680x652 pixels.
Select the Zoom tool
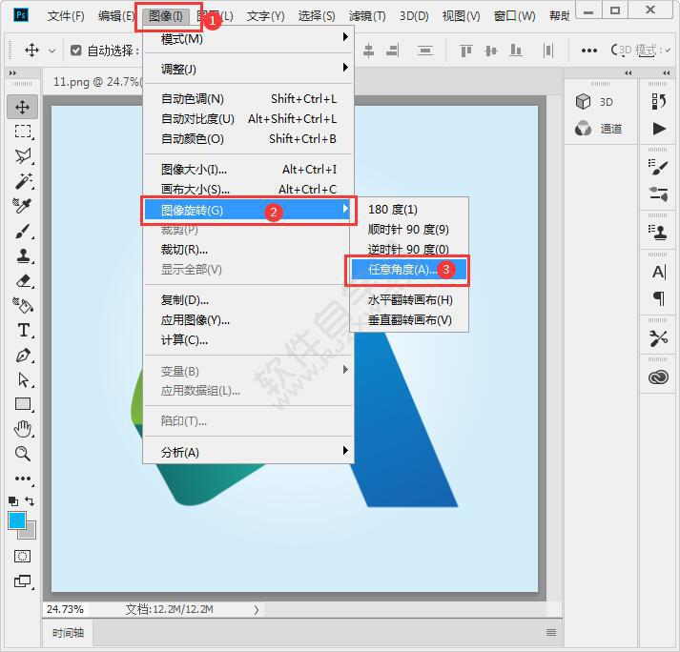point(23,454)
